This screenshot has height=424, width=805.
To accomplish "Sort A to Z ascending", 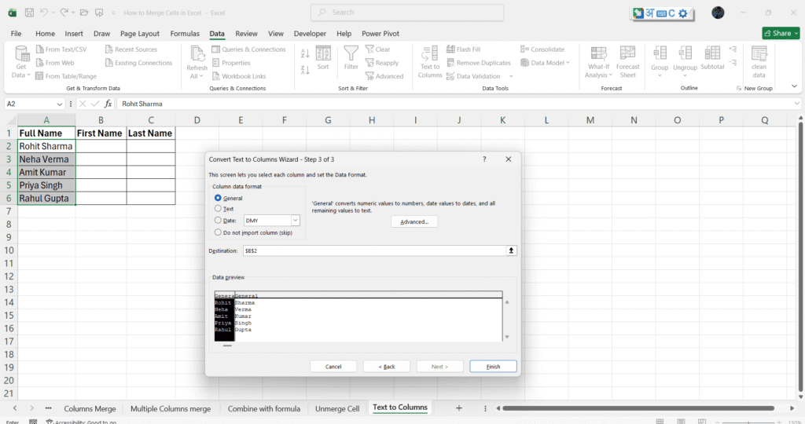I will click(305, 53).
